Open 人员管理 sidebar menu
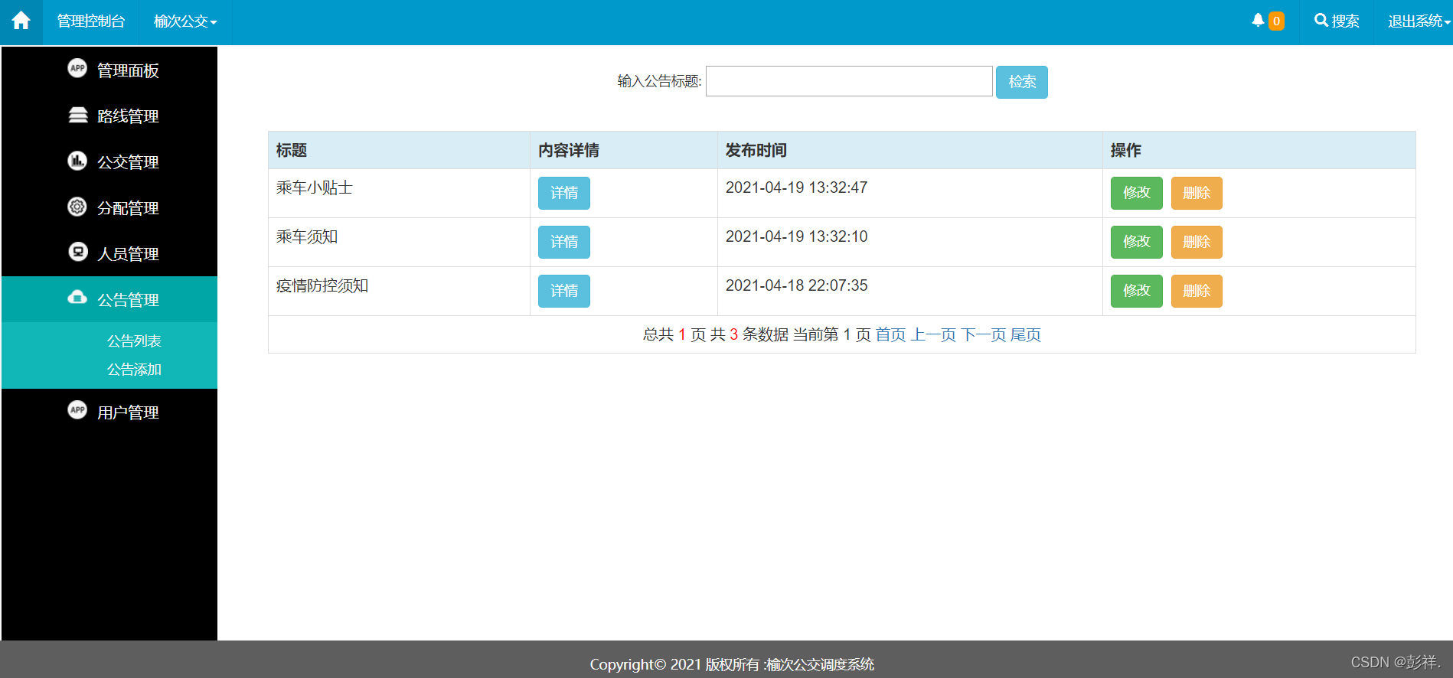 click(109, 253)
